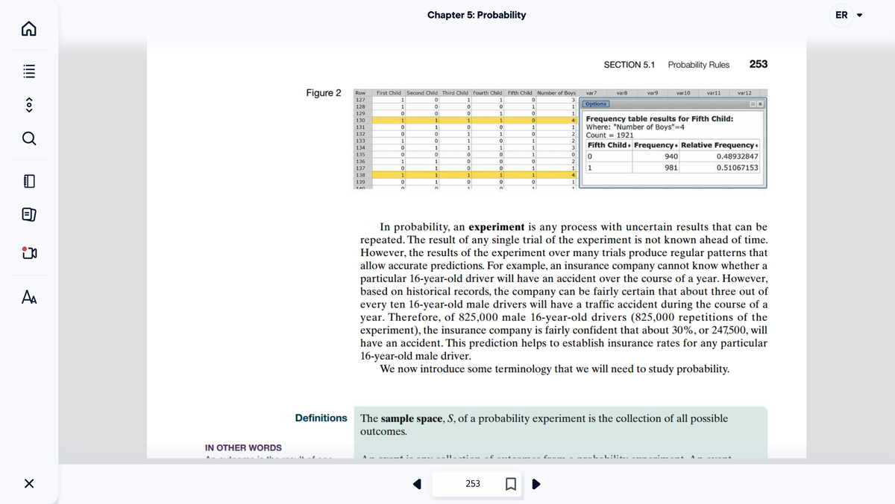Open the Fifth Child column sort dropdown
895x504 pixels.
click(x=629, y=145)
